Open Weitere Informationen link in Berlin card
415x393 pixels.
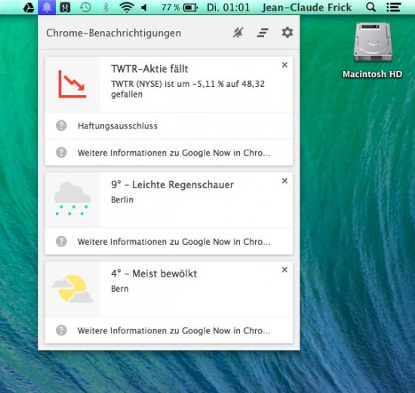tap(174, 242)
